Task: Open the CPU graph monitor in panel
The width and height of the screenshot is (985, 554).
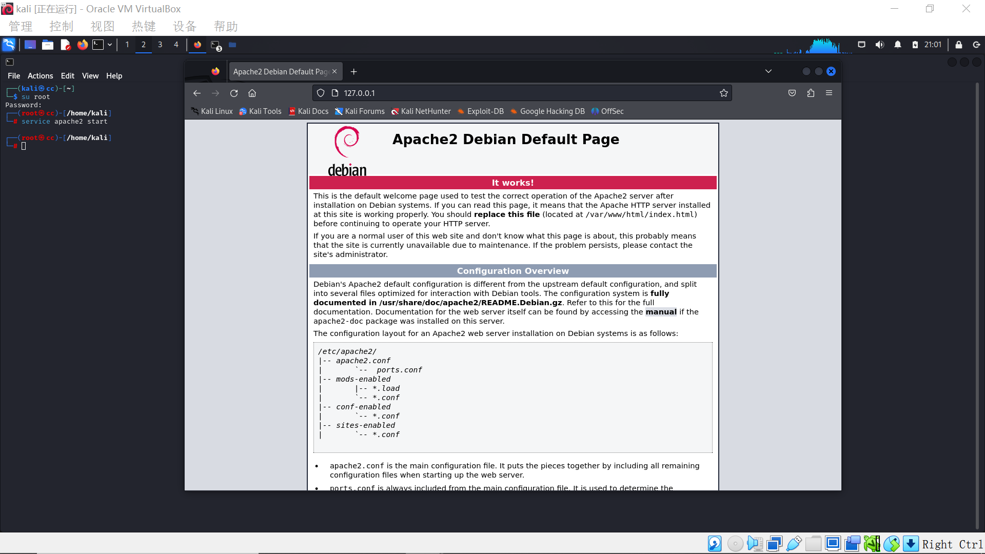Action: point(813,45)
